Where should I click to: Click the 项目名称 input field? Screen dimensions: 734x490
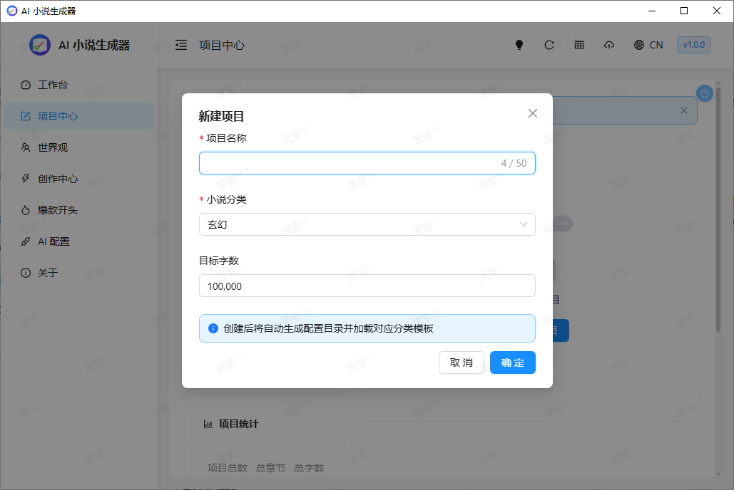(x=367, y=163)
